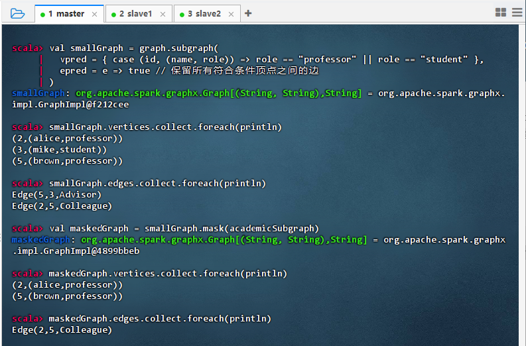Click the text 'val smallGraph = graph.subgraph('
The height and width of the screenshot is (346, 526).
pyautogui.click(x=134, y=48)
